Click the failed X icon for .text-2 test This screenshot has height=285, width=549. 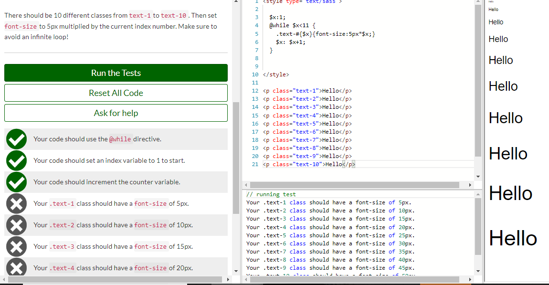click(16, 225)
